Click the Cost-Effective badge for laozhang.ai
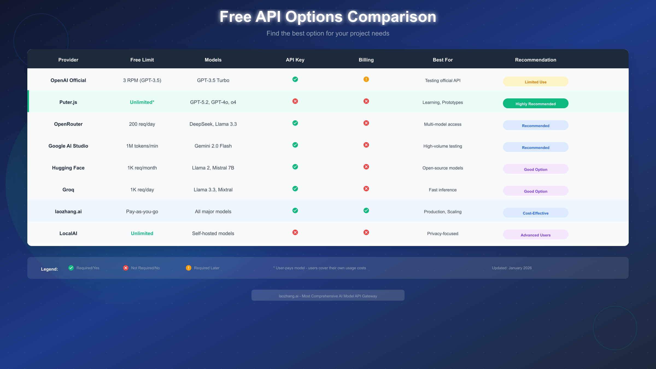This screenshot has height=369, width=656. 535,213
